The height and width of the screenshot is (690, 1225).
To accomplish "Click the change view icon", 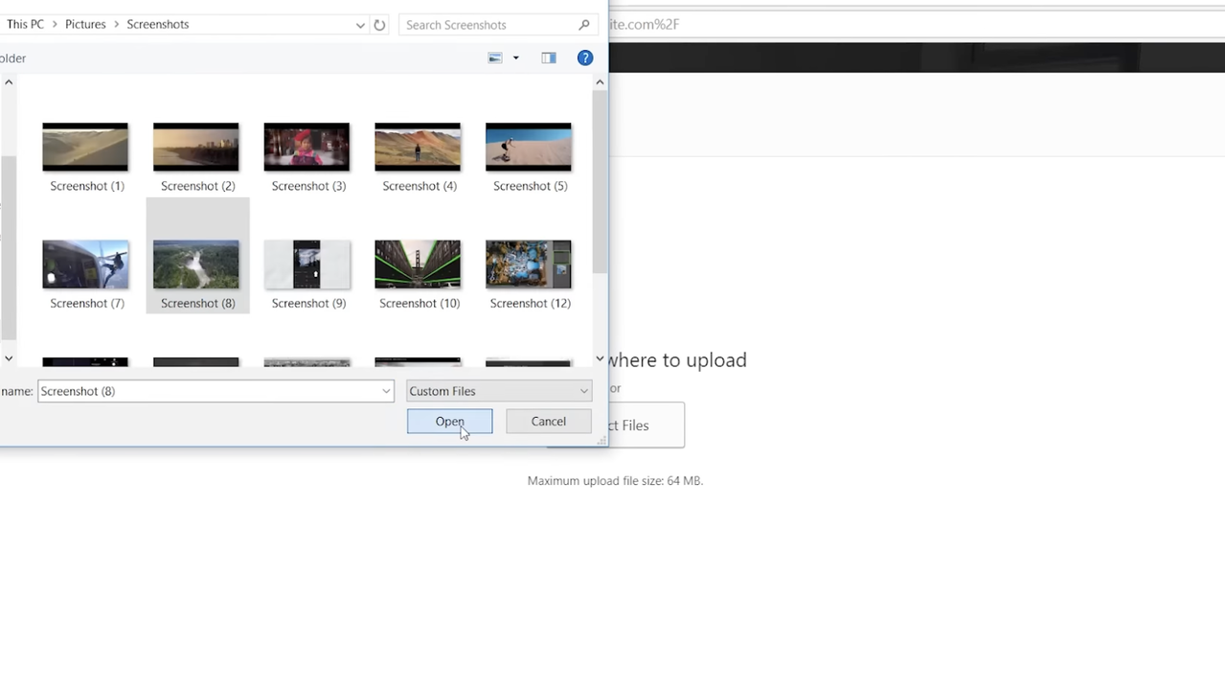I will pos(495,58).
